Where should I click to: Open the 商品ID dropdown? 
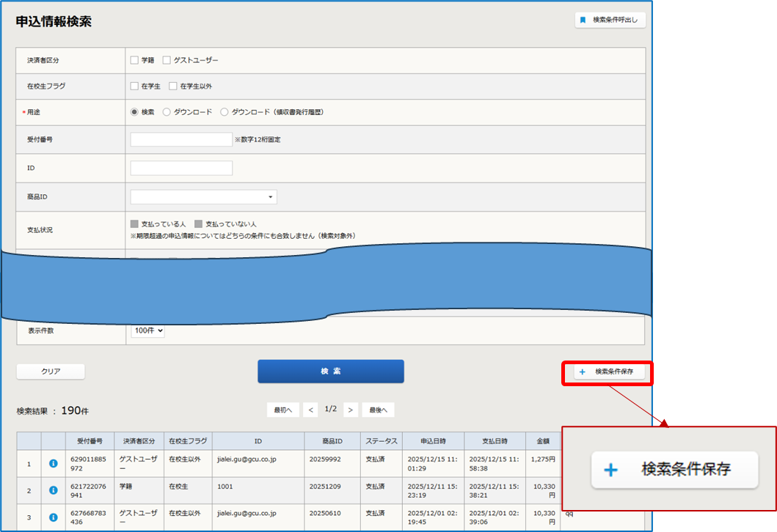tap(203, 197)
